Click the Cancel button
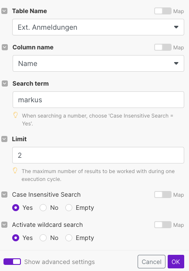The width and height of the screenshot is (189, 271). point(152,262)
